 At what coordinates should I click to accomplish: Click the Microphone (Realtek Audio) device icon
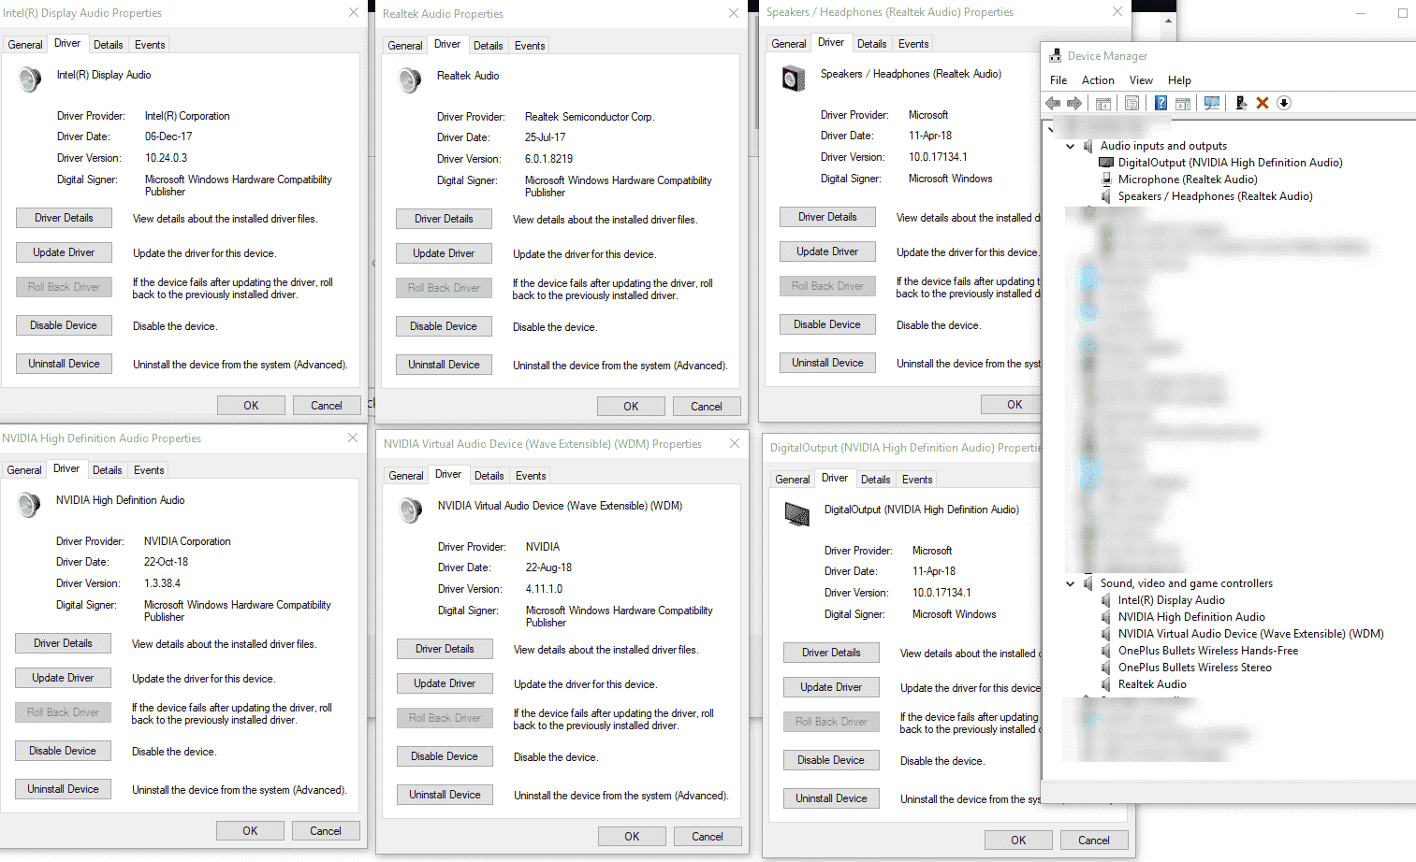(x=1106, y=180)
